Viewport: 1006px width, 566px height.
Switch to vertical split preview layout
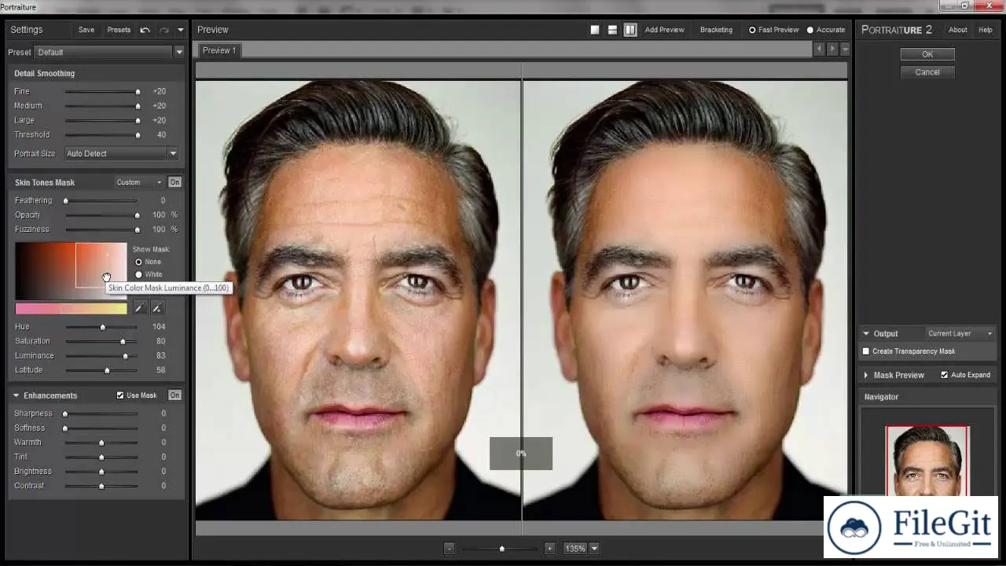click(630, 30)
